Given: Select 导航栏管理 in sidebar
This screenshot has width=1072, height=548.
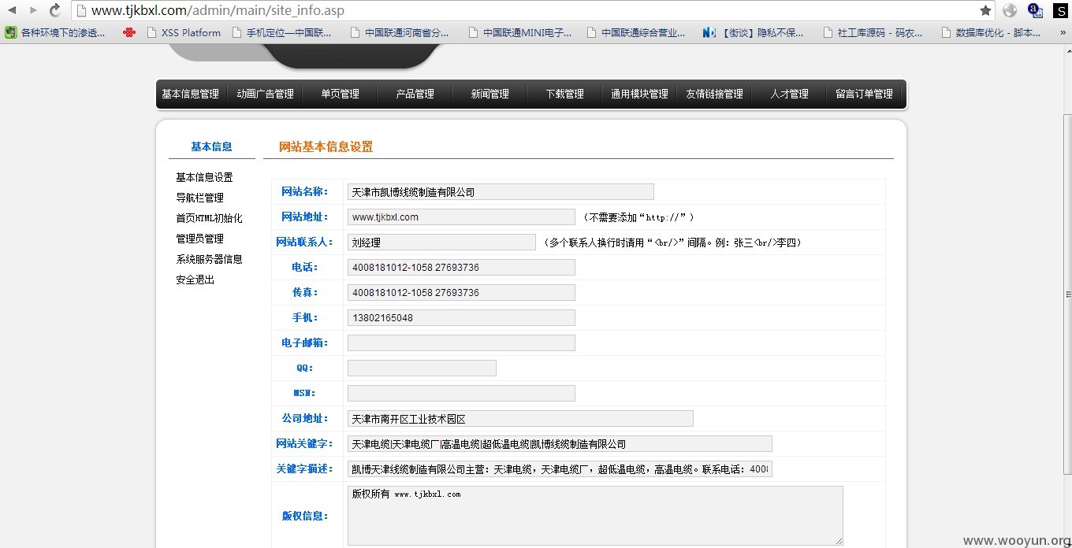Looking at the screenshot, I should pos(199,198).
